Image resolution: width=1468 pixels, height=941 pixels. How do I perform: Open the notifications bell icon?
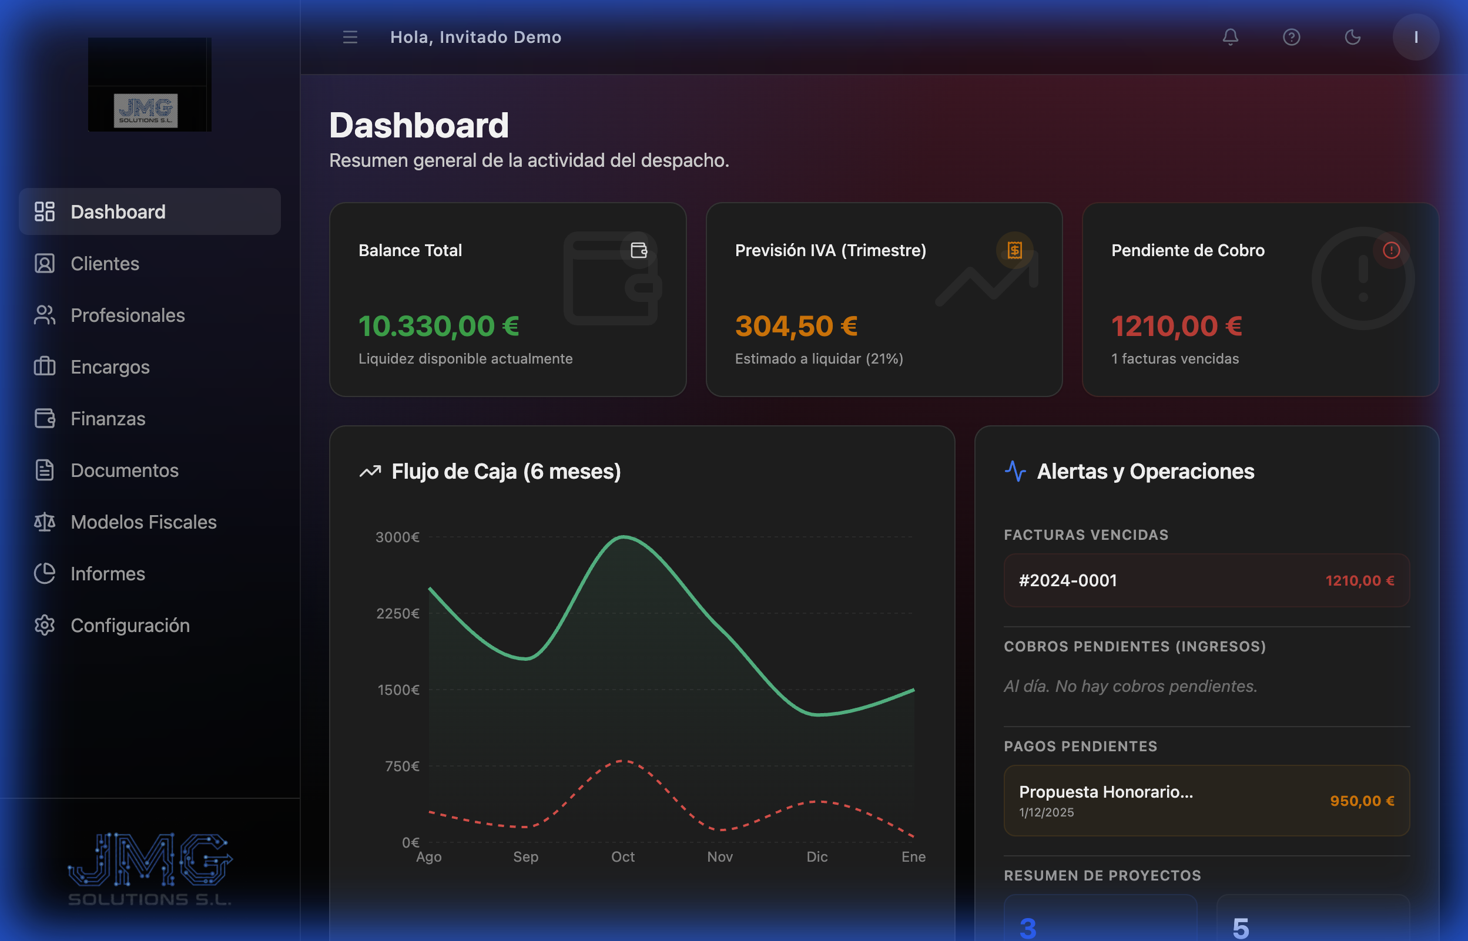1230,37
